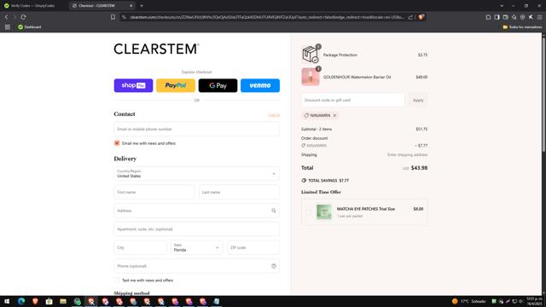Open the apps grid icon in bookmarks bar
Viewport: 546px width, 307px height.
(8, 26)
